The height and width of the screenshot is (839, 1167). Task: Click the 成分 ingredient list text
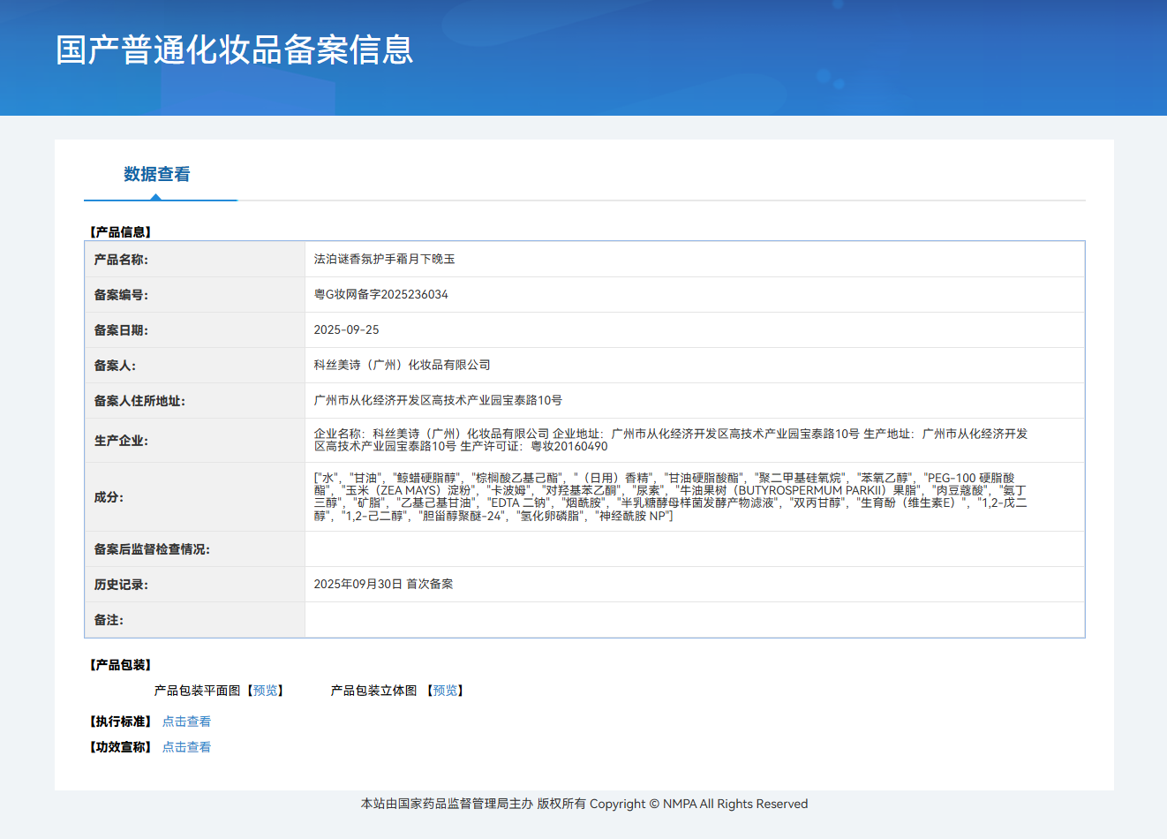[670, 496]
